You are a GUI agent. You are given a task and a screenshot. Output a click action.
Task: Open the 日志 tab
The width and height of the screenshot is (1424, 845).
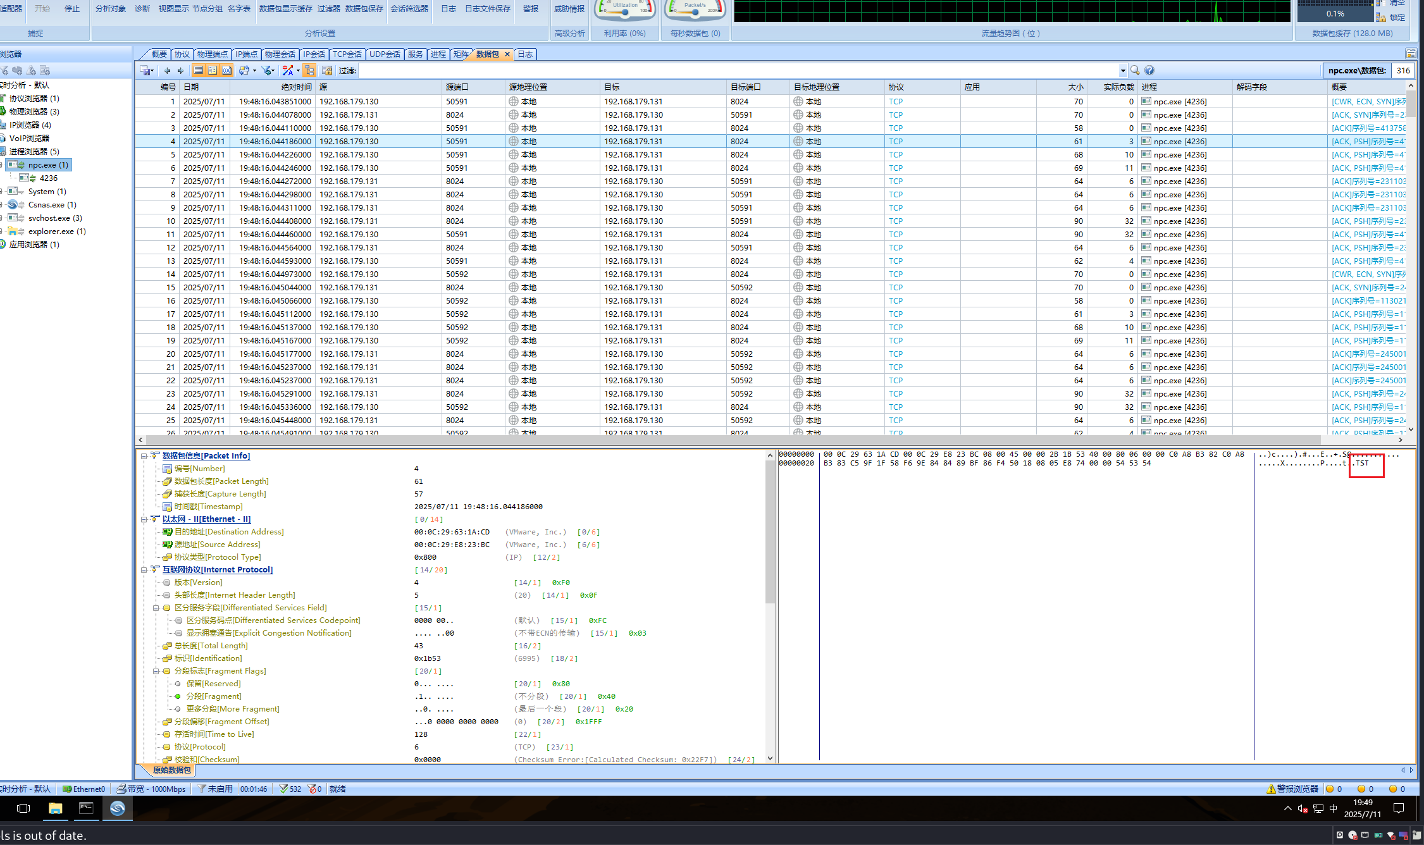525,54
